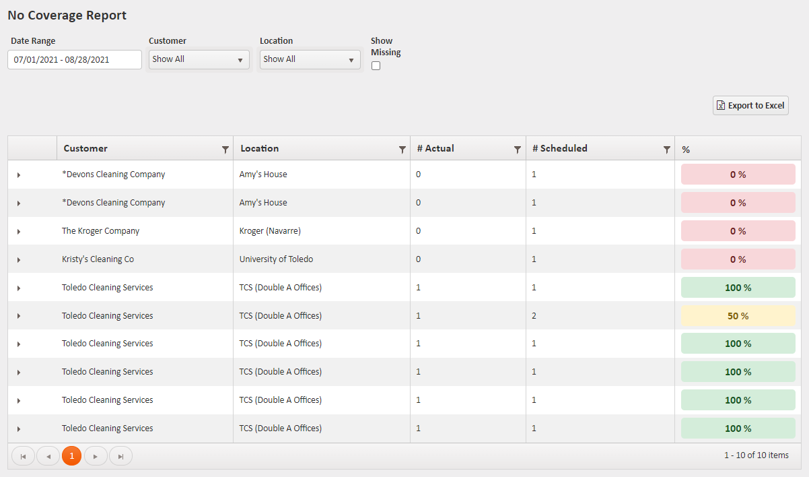Open the Customer filter dropdown
This screenshot has height=477, width=809.
[x=199, y=59]
